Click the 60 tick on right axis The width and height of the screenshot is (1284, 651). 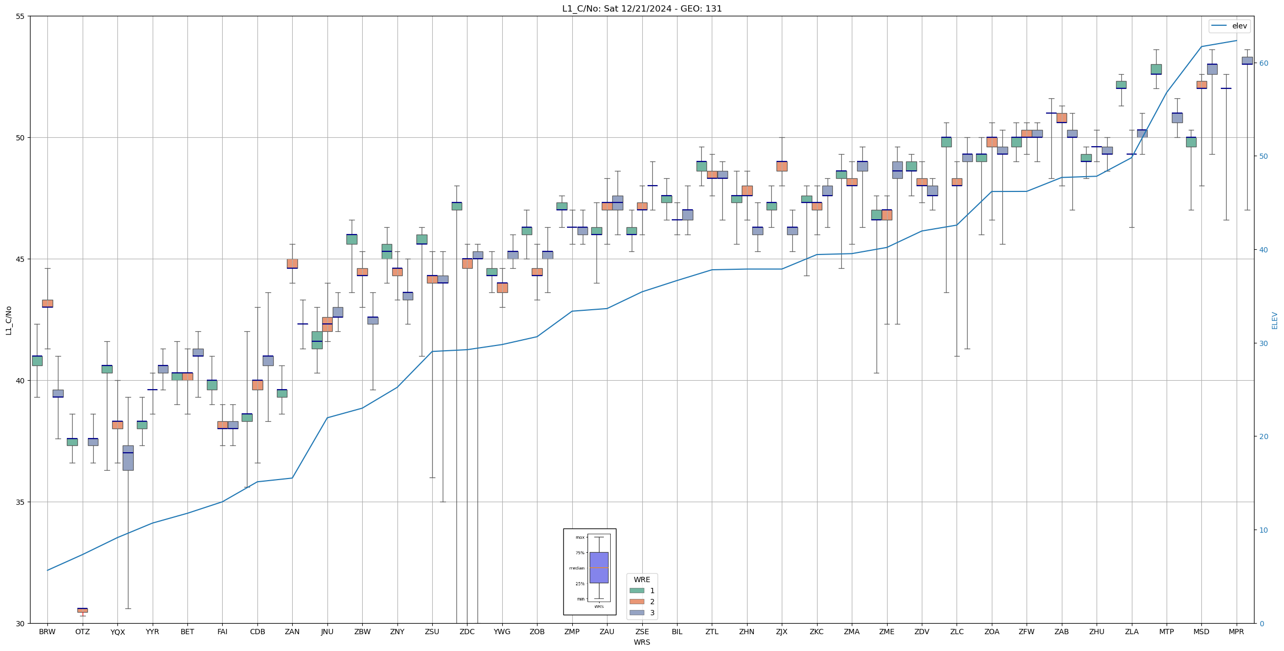click(1263, 63)
